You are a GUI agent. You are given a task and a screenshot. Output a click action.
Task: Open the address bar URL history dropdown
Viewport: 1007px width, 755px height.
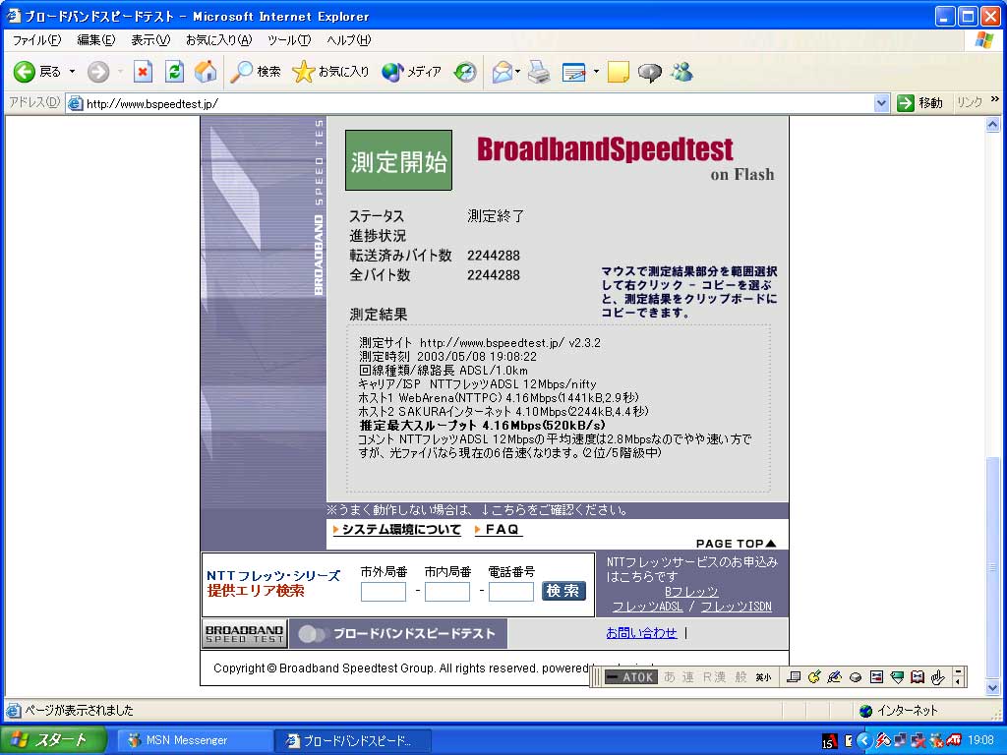point(881,102)
